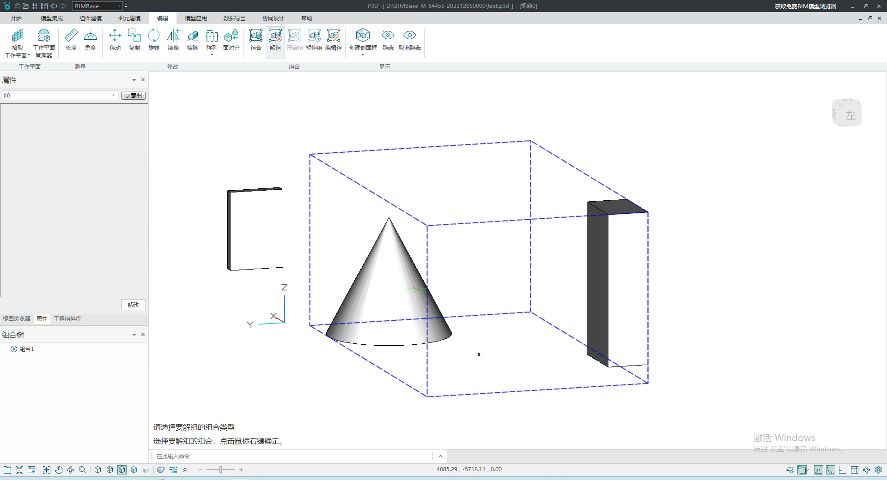This screenshot has width=887, height=480.
Task: Open the 视图浏览器 panel tab
Action: (x=17, y=319)
